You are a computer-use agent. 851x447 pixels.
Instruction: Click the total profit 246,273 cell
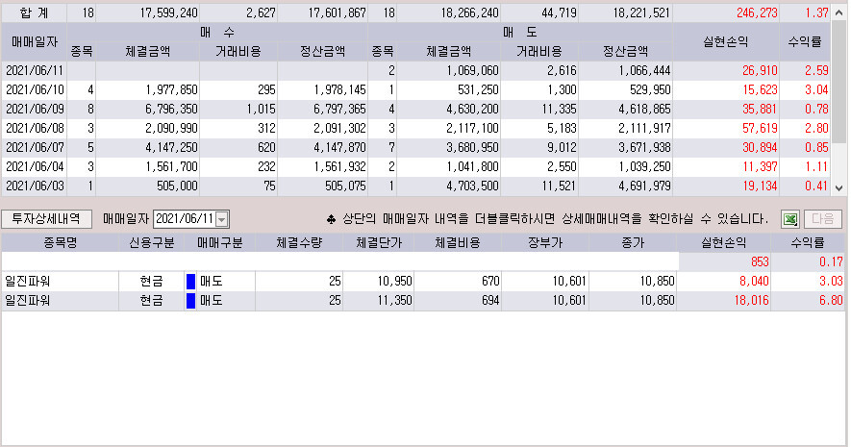726,13
